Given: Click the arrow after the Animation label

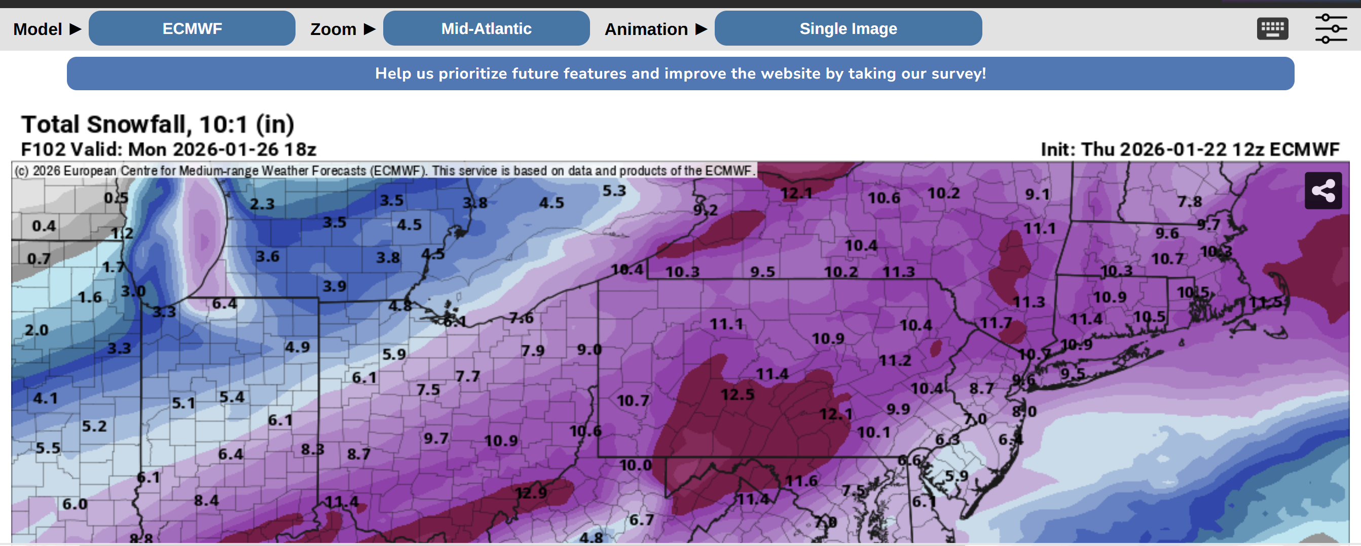Looking at the screenshot, I should click(x=701, y=28).
